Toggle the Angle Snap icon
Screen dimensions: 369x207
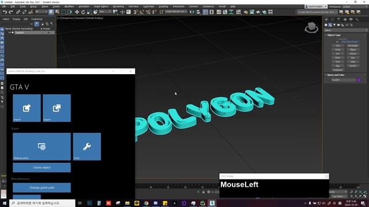tap(142, 11)
